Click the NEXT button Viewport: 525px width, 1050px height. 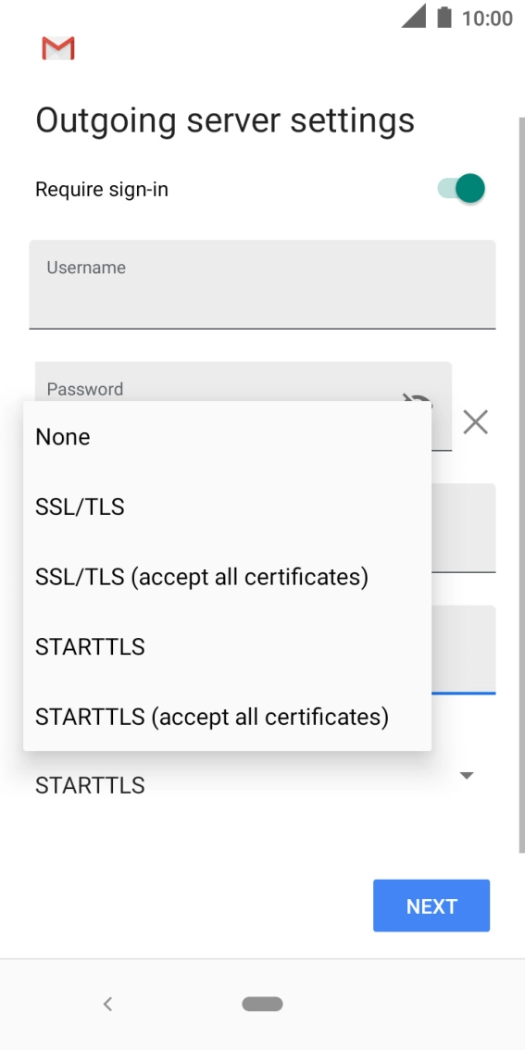(431, 906)
